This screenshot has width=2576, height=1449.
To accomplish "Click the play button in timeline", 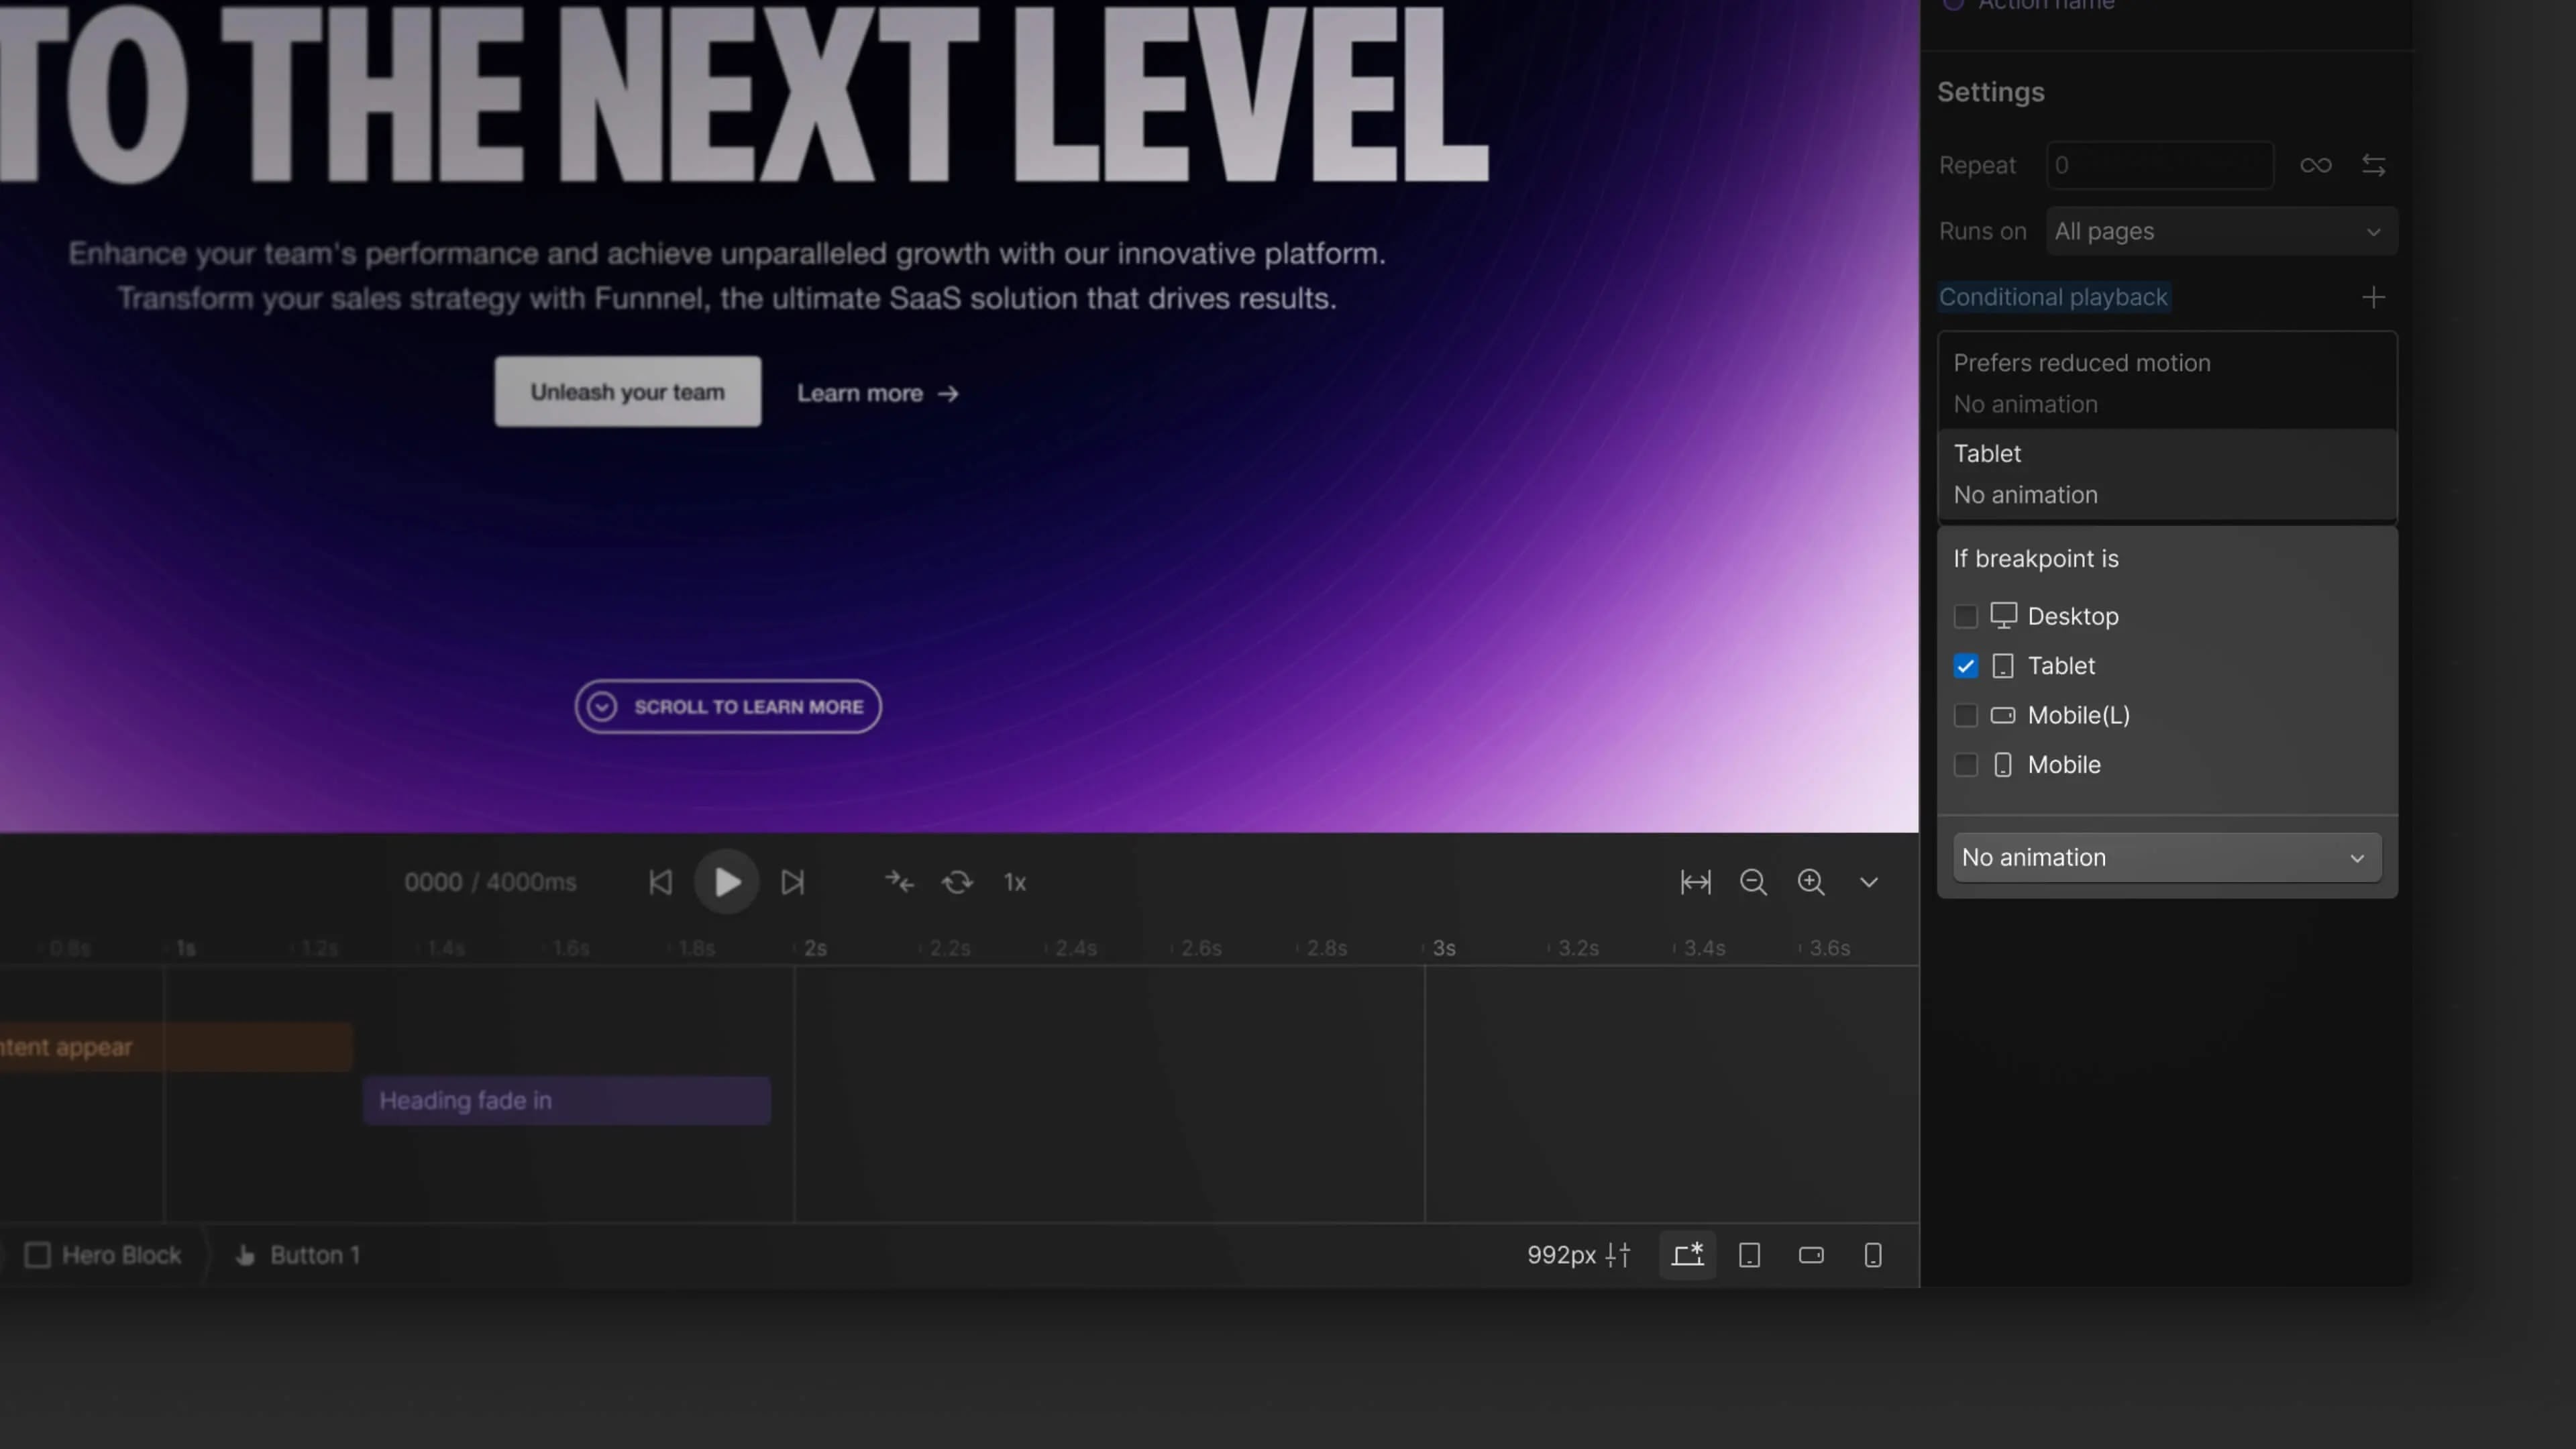I will pyautogui.click(x=727, y=882).
